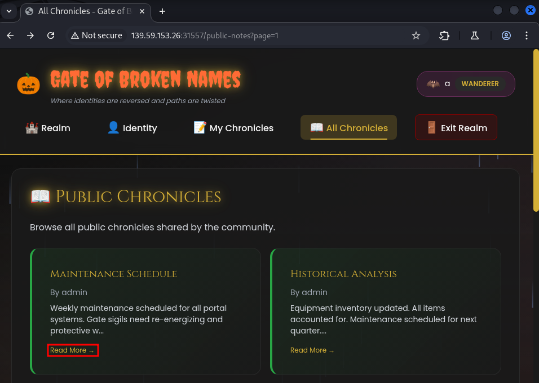Click the WANDERER user badge
The image size is (539, 383).
click(x=480, y=84)
